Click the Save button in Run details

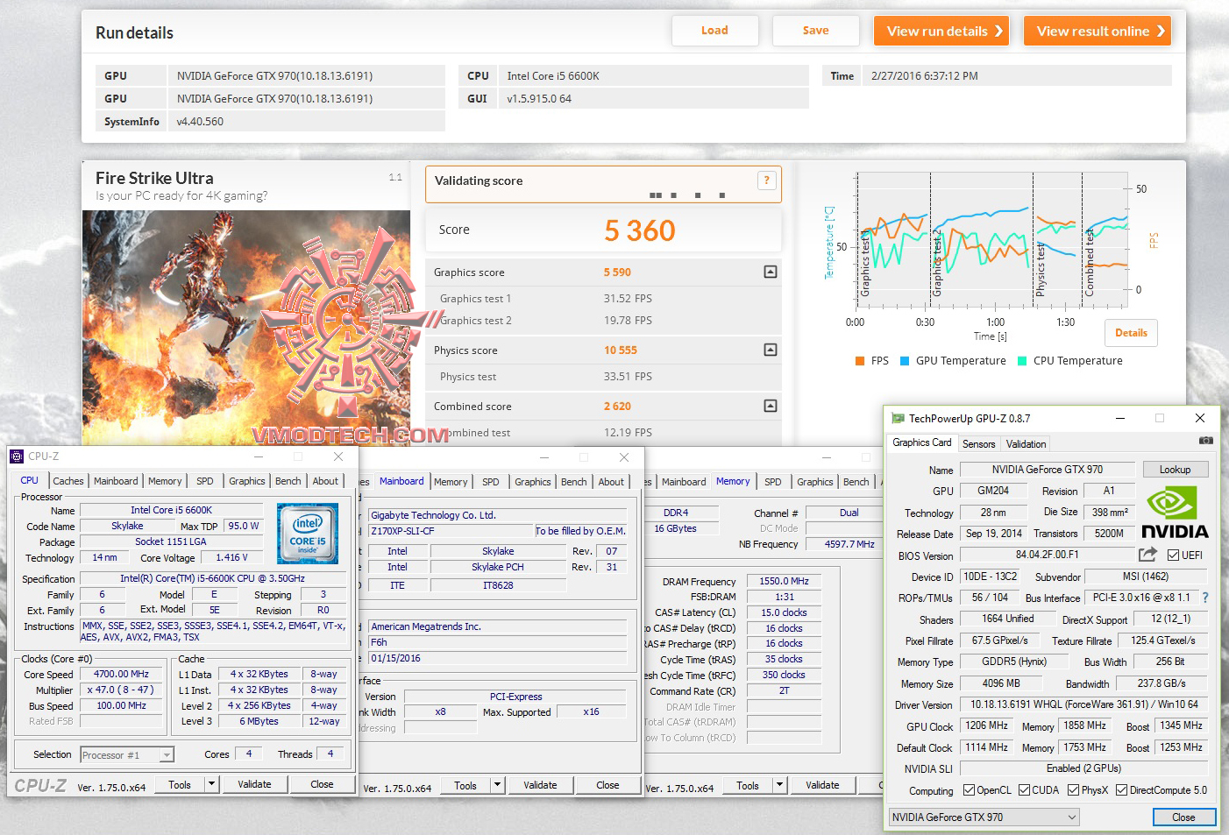coord(815,31)
